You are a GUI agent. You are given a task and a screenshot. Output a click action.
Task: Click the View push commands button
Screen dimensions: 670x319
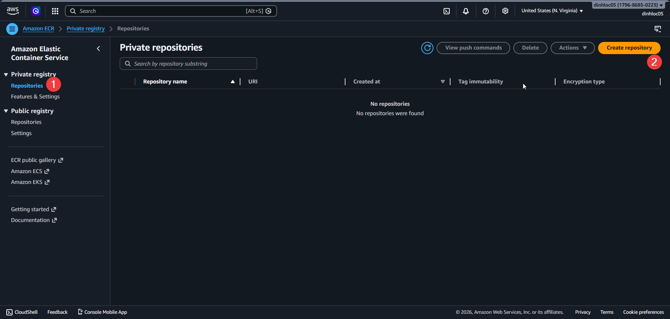(473, 48)
